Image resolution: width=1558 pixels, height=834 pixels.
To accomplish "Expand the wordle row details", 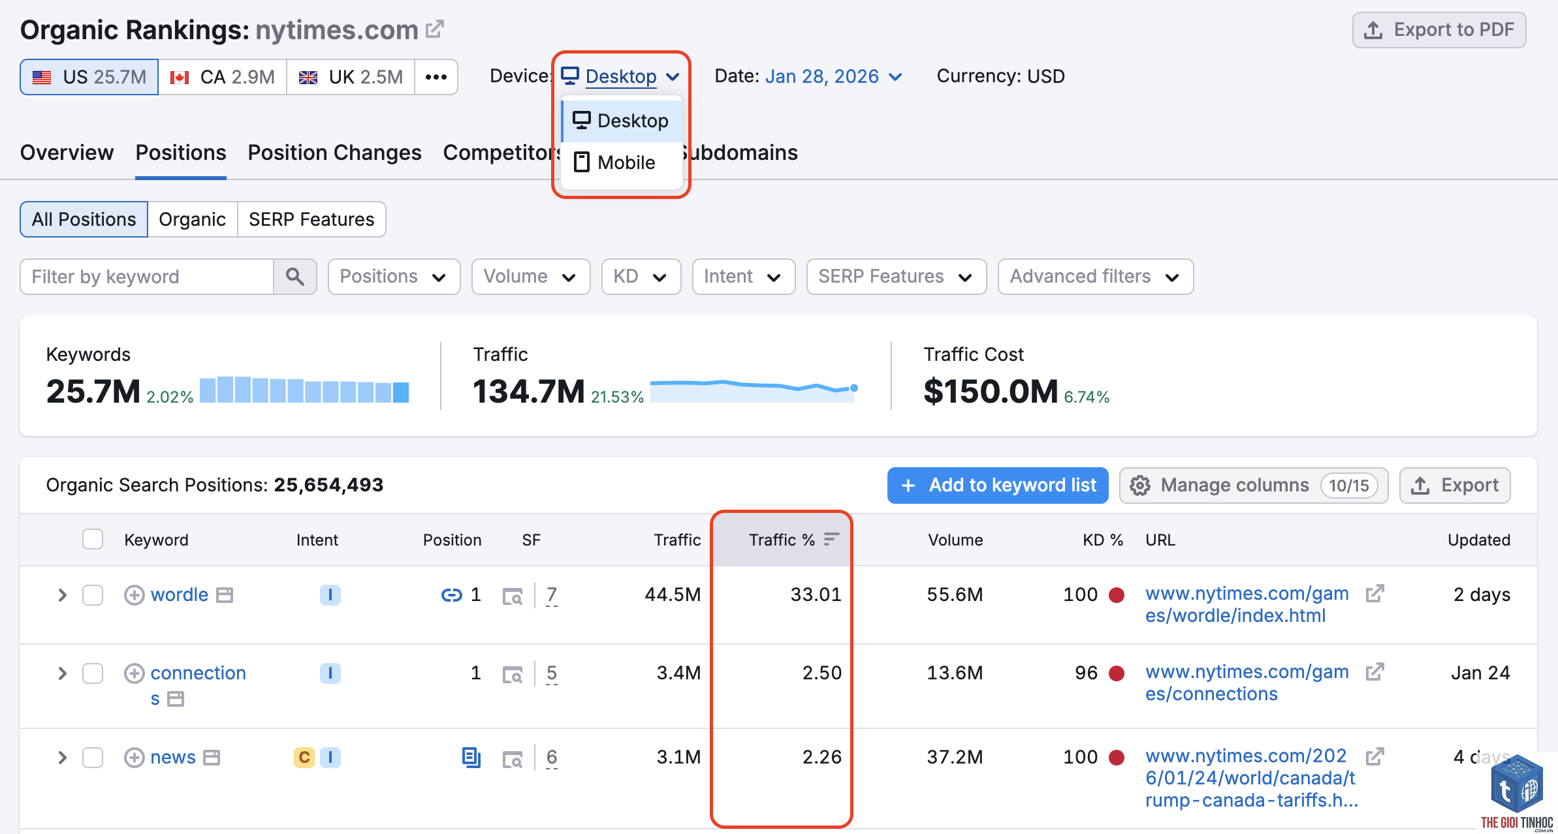I will tap(62, 595).
